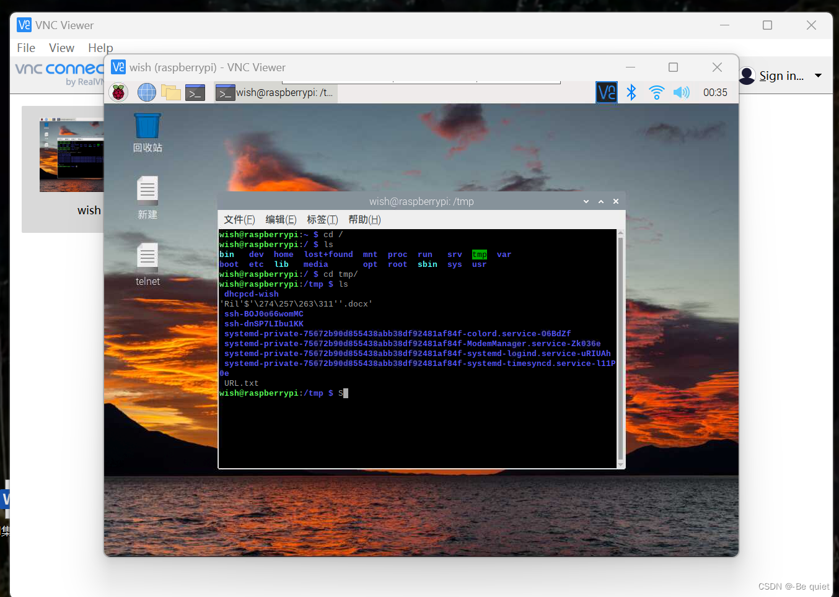Viewport: 839px width, 597px height.
Task: Open the View menu of VNC Viewer
Action: [x=61, y=48]
